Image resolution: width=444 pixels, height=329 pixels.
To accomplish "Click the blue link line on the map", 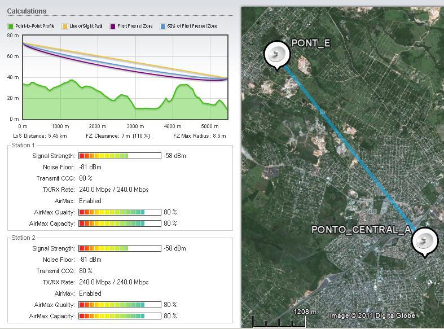I will (x=350, y=148).
